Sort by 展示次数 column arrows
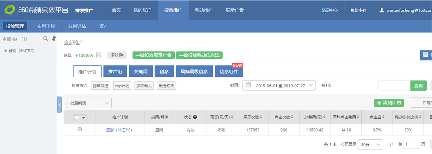This screenshot has height=154, width=432. (x=261, y=117)
